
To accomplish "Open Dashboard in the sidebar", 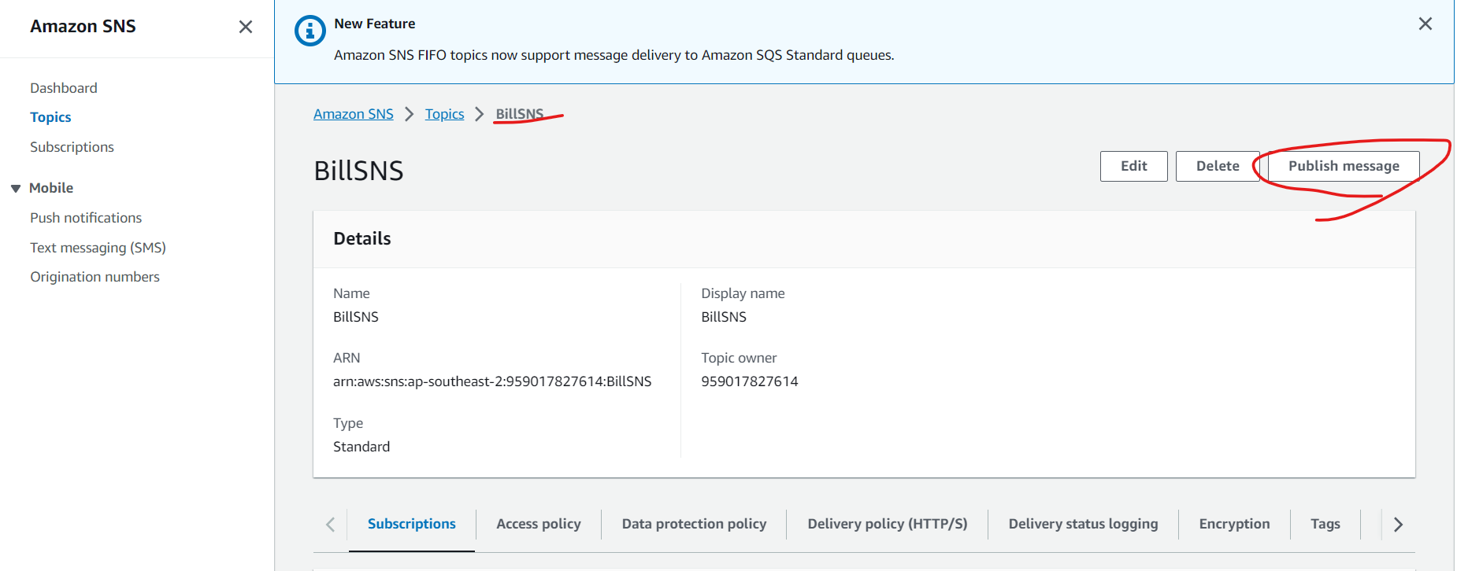I will [x=64, y=88].
